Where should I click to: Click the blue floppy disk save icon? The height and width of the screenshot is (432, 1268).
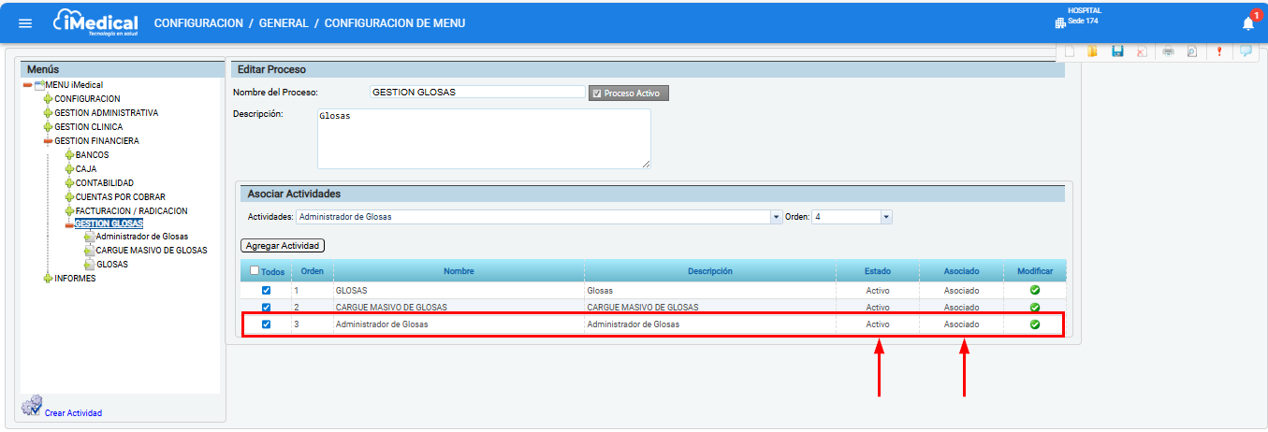1116,52
